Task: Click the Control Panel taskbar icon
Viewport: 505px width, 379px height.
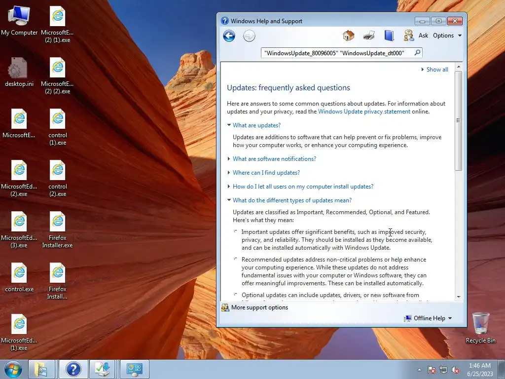Action: (134, 369)
